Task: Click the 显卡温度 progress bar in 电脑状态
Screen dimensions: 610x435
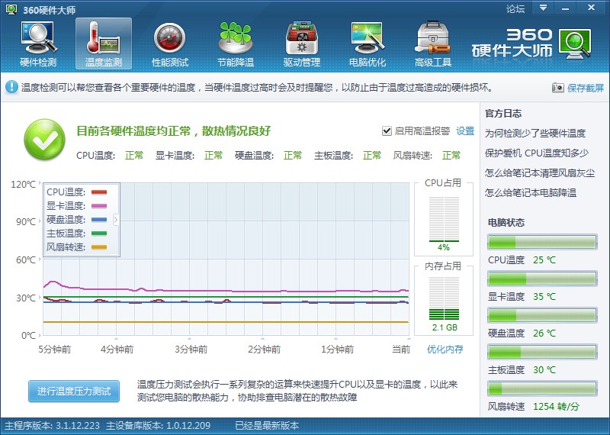Action: [542, 279]
